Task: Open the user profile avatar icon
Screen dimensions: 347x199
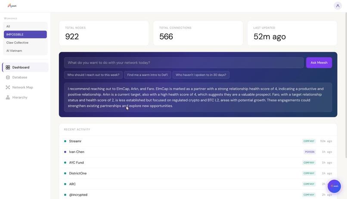Action: point(338,6)
